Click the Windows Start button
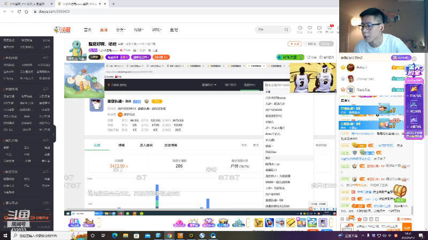 [5, 235]
